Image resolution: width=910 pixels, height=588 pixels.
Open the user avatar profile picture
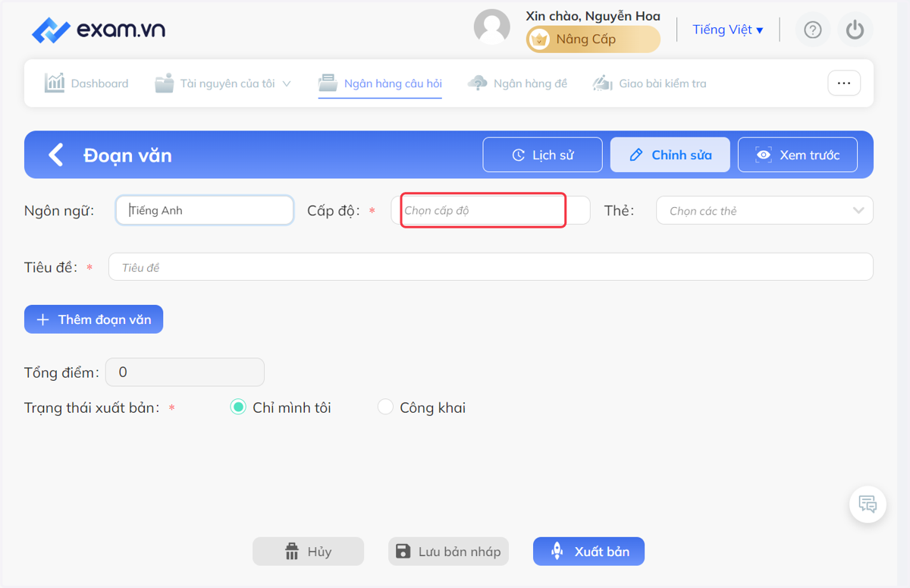pyautogui.click(x=491, y=27)
